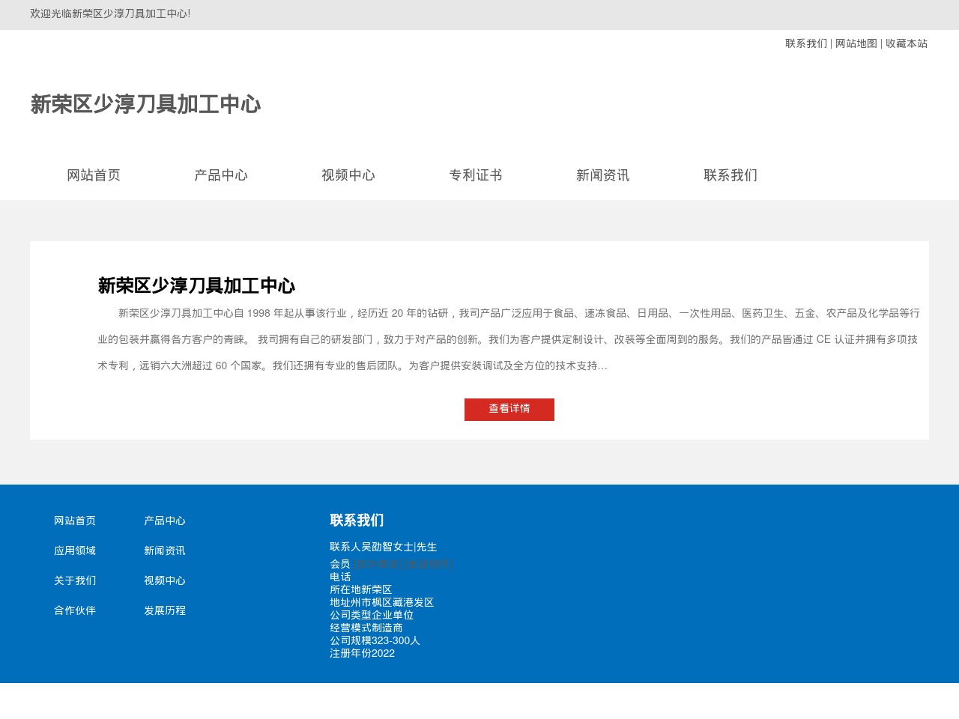Viewport: 959px width, 719px height.
Task: Click the footer 联系我们 heading
Action: tap(357, 521)
